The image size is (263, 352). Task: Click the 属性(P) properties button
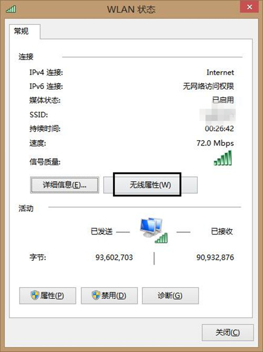[x=48, y=296]
